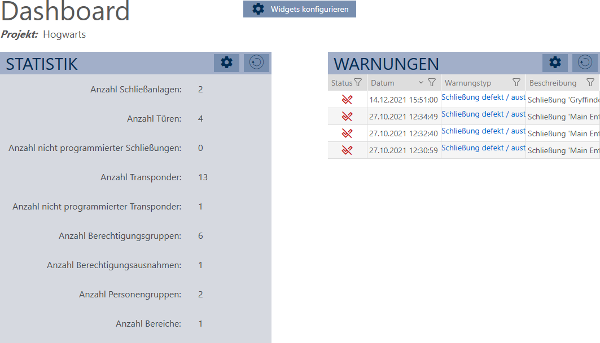
Task: Click warning status icon in 12:30:59 row
Action: [347, 150]
